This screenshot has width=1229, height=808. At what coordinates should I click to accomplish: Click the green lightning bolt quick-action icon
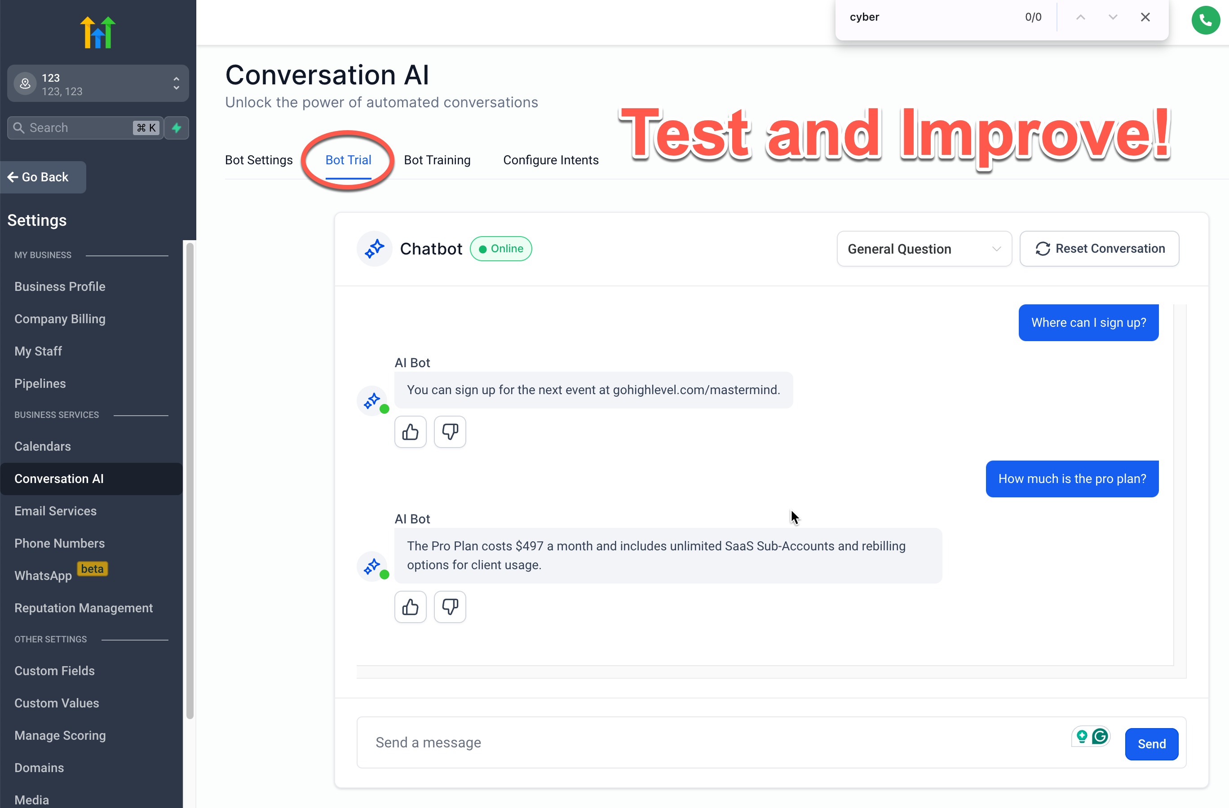coord(177,127)
